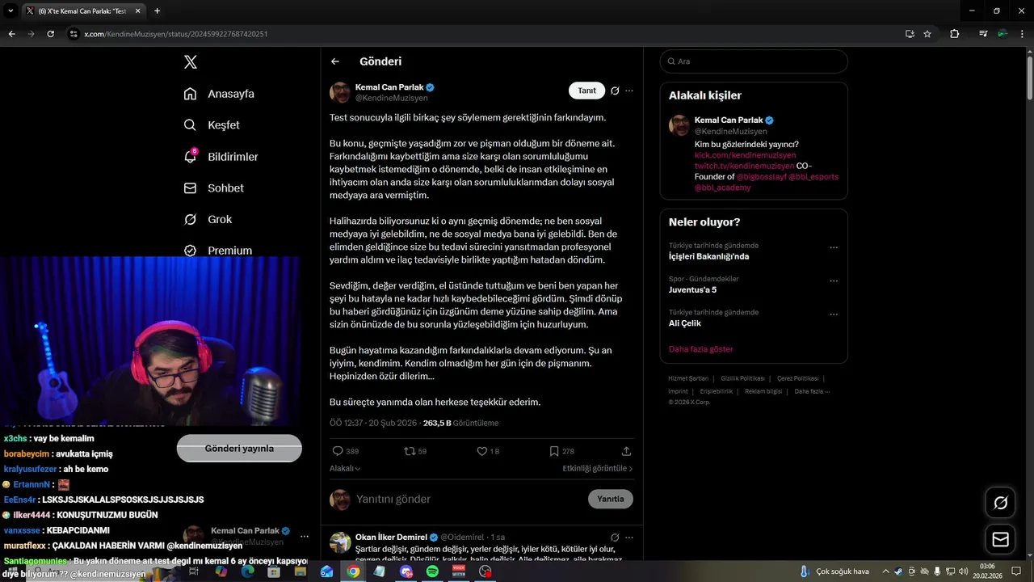
Task: Open the floating Grok button
Action: pyautogui.click(x=1001, y=503)
